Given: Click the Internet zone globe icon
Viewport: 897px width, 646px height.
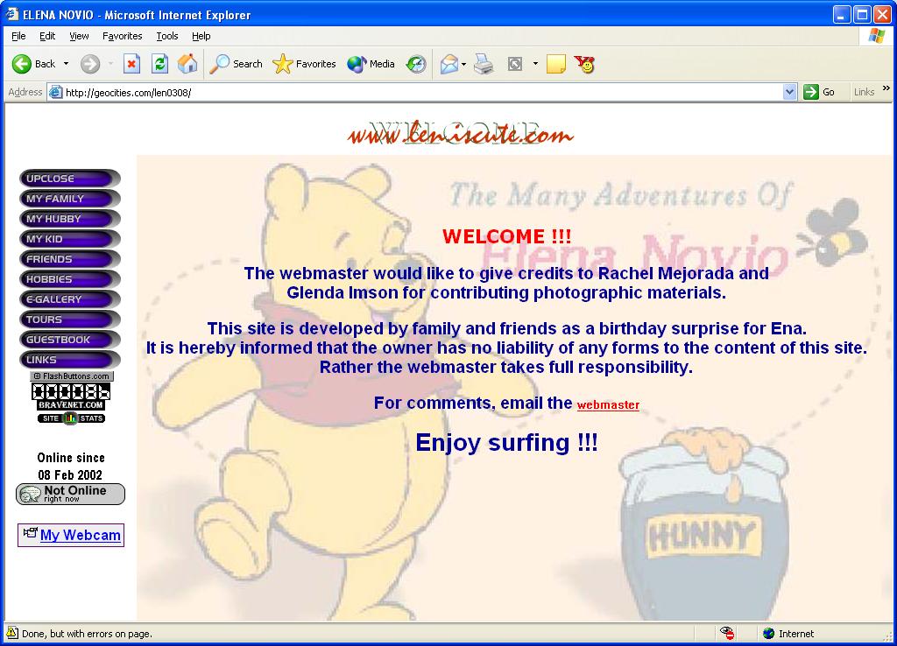Looking at the screenshot, I should (769, 634).
